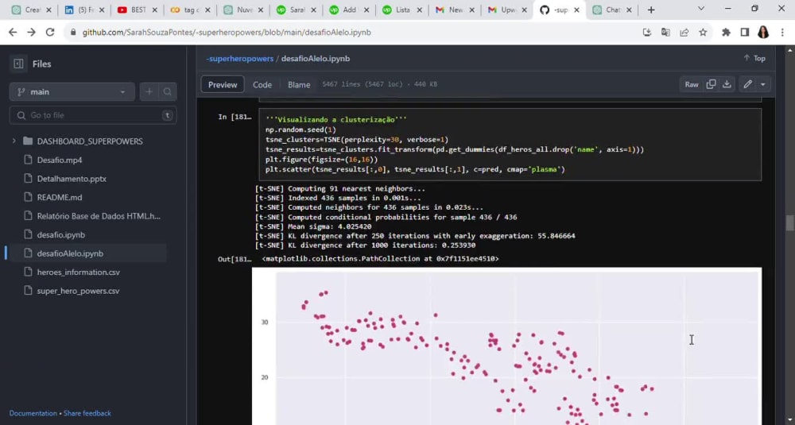
Task: Expand the DASHBOARD_SUPERPOWERS folder
Action: click(x=14, y=141)
